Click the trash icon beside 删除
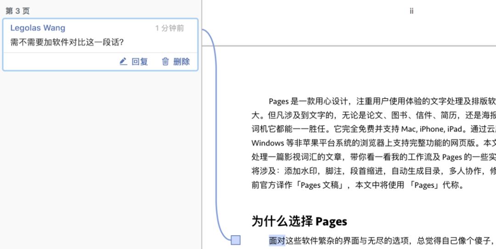The height and width of the screenshot is (249, 496). tap(165, 61)
